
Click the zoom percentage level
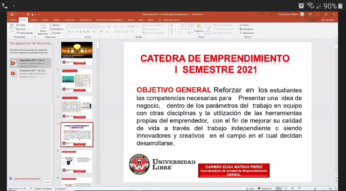[330, 189]
